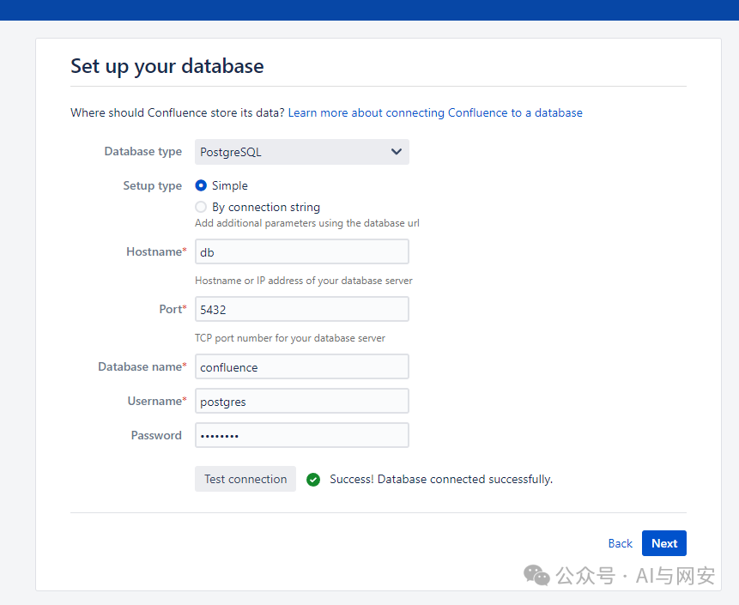Click the Set up your database heading
Image resolution: width=739 pixels, height=605 pixels.
coord(167,66)
